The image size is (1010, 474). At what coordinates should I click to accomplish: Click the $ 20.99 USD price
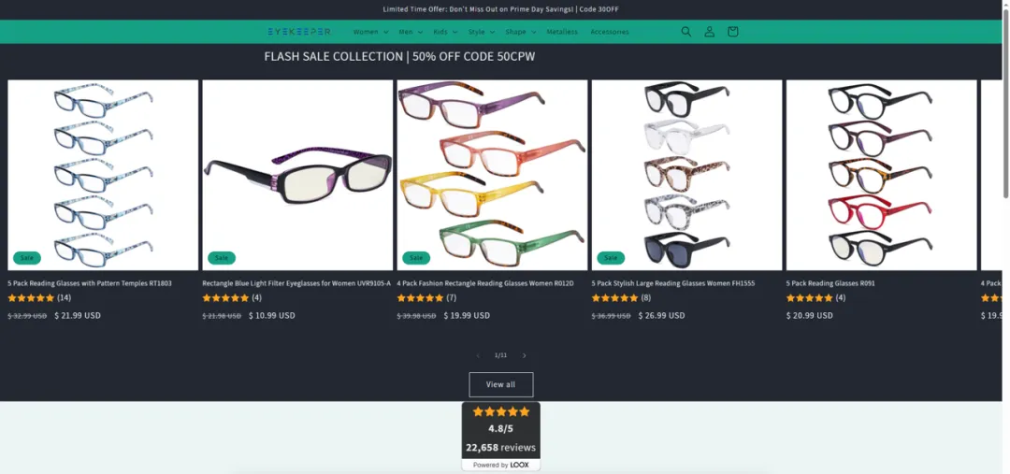809,316
